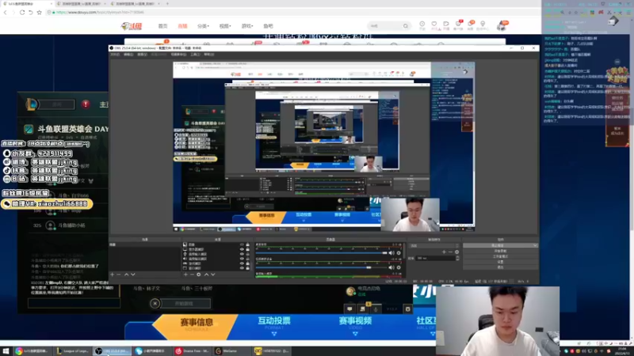Expand 游戏 dropdown in Douyu navigation
Viewport: 634px width, 356px height.
tap(247, 26)
